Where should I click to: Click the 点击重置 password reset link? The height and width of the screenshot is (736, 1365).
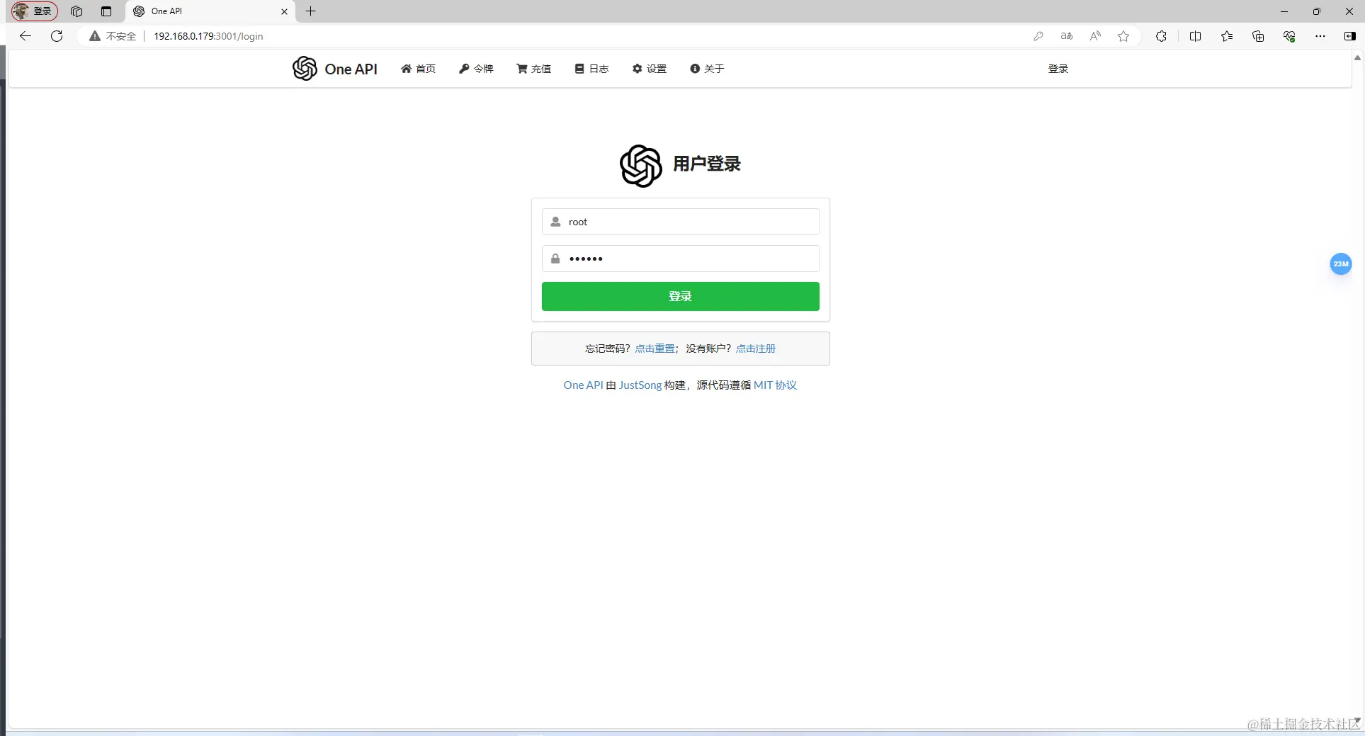click(x=655, y=349)
